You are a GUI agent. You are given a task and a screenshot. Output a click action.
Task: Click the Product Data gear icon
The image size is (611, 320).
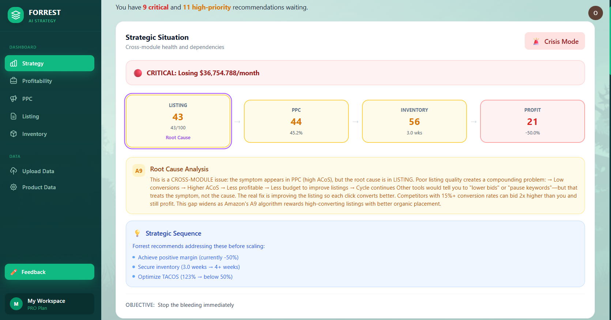point(14,187)
